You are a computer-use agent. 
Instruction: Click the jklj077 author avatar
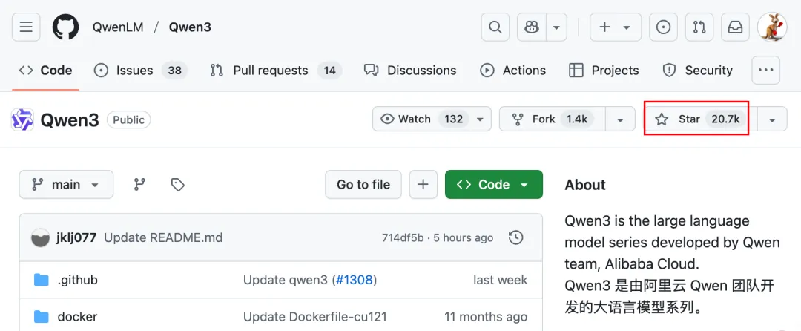[40, 238]
